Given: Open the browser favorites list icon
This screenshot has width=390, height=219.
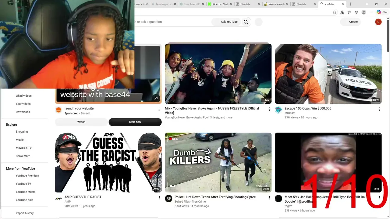Looking at the screenshot, I should (349, 12).
